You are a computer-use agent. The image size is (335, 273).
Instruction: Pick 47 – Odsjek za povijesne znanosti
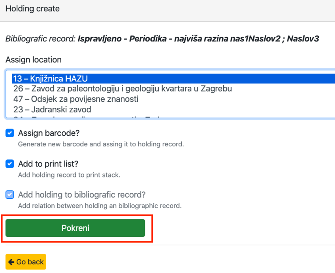point(75,99)
